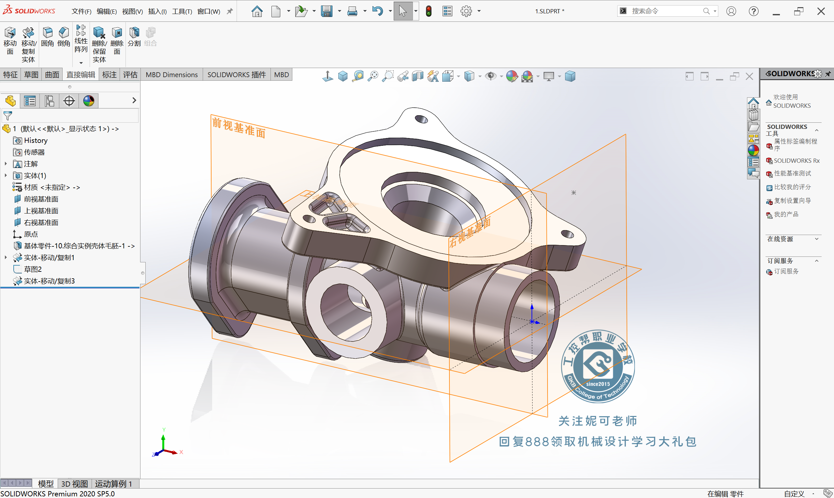The height and width of the screenshot is (498, 834).
Task: Undo the last action
Action: pos(378,11)
